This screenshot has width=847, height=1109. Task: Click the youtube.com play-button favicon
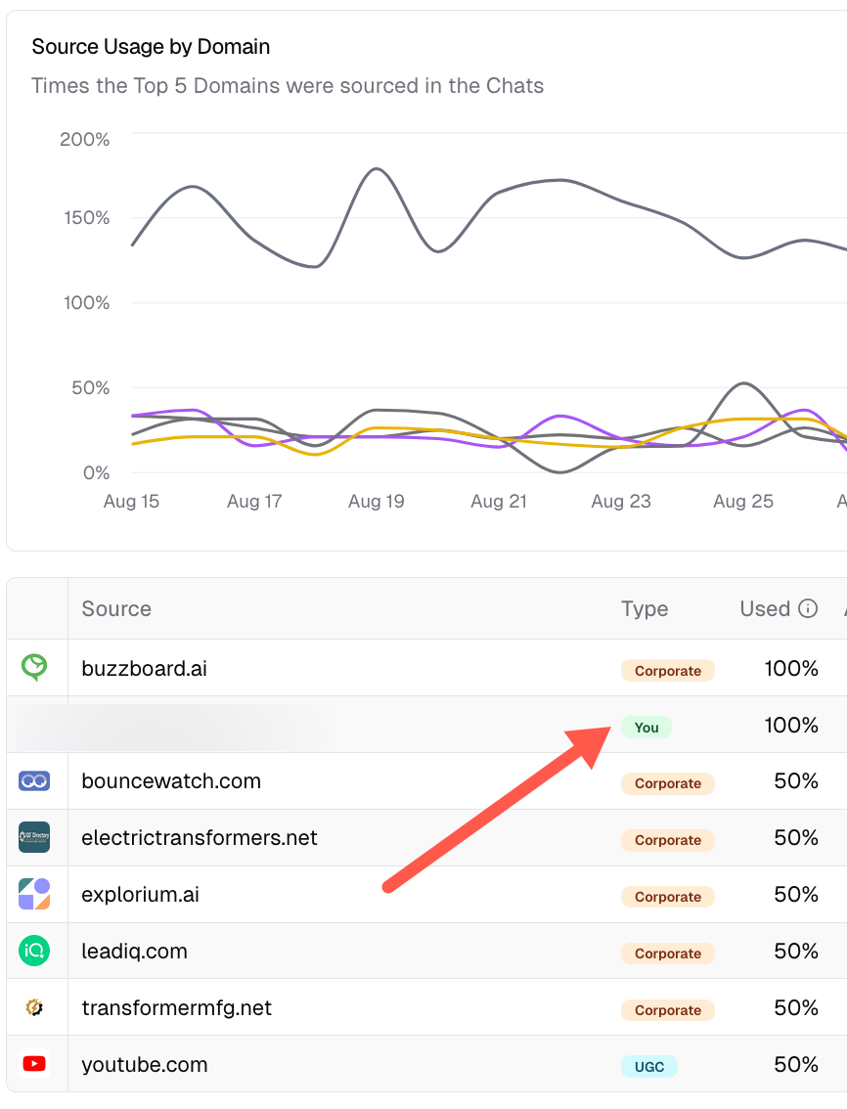34,1064
